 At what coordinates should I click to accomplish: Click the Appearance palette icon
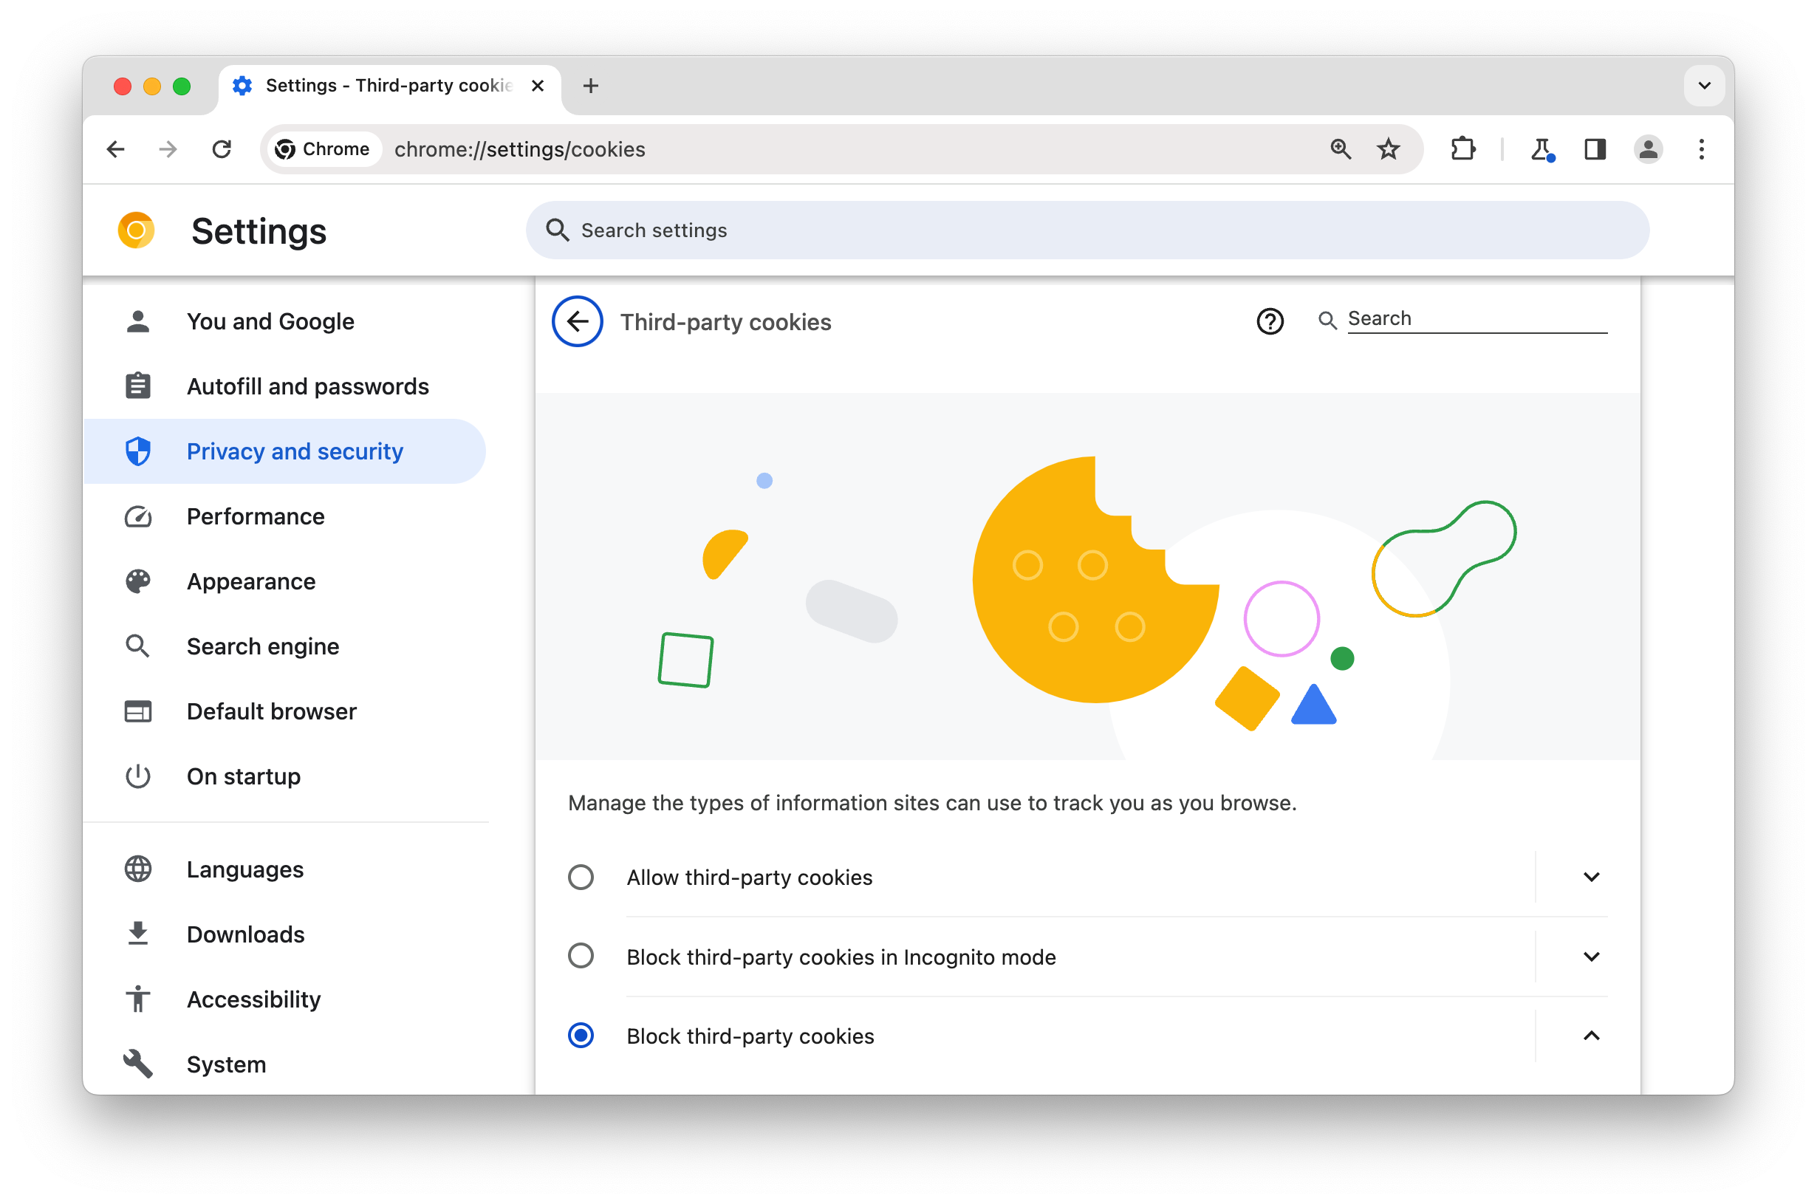(137, 581)
